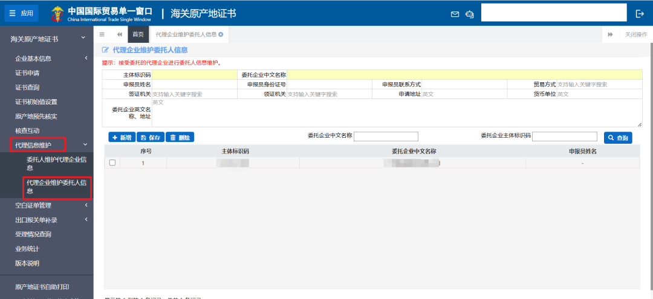Click the 序号 column header
The image size is (653, 299).
coord(146,152)
